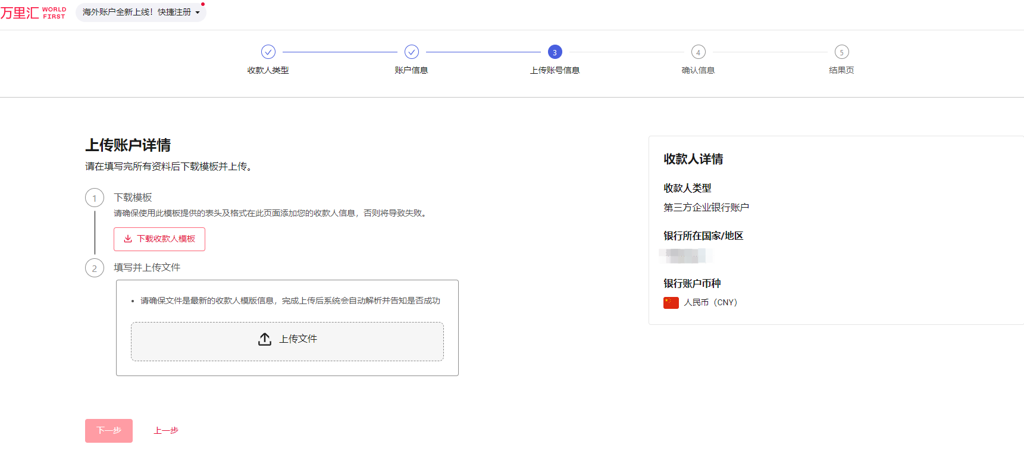Go back with the 上一步 link
The height and width of the screenshot is (460, 1024).
(x=166, y=430)
